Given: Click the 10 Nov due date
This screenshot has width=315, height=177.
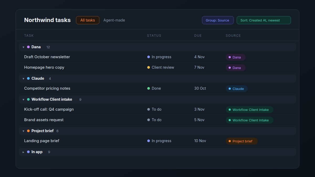Looking at the screenshot, I should 200,141.
